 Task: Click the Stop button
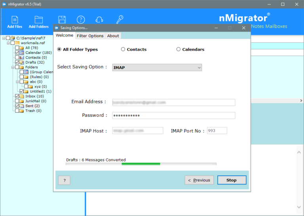pyautogui.click(x=232, y=180)
